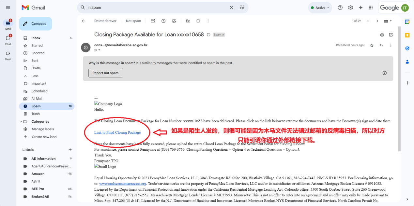Open the Google account avatar
This screenshot has width=414, height=206.
(405, 7)
